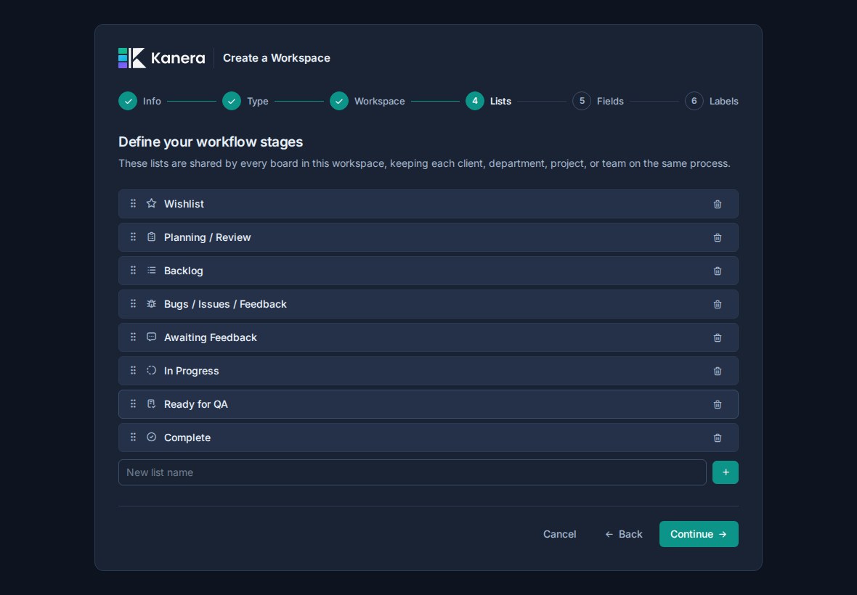The width and height of the screenshot is (857, 595).
Task: Delete the Awaiting Feedback list
Action: coord(717,337)
